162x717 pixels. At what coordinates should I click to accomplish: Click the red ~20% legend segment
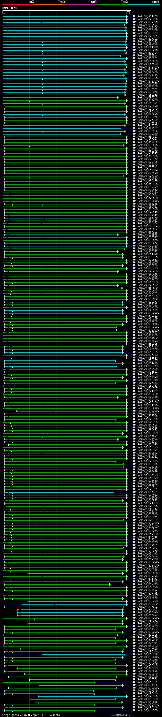tap(18, 5)
